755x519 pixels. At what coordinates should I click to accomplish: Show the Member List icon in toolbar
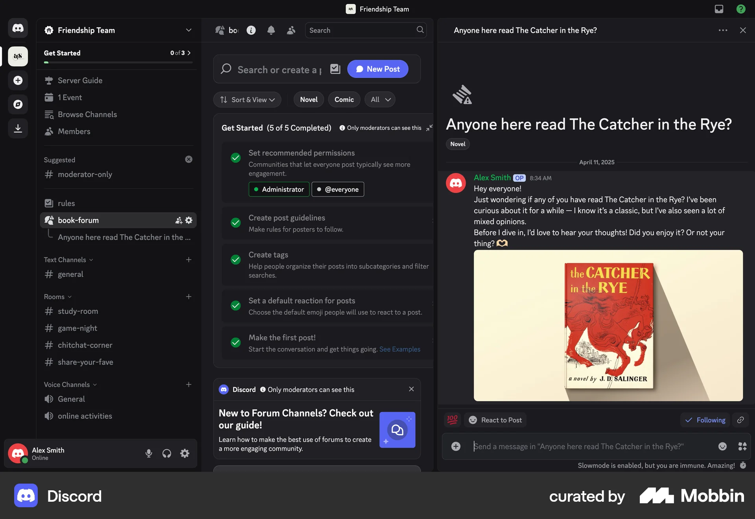(291, 30)
